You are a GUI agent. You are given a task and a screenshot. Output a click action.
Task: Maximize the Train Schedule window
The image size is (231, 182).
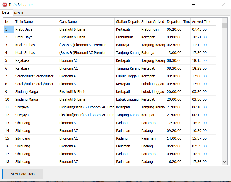tap(208, 5)
